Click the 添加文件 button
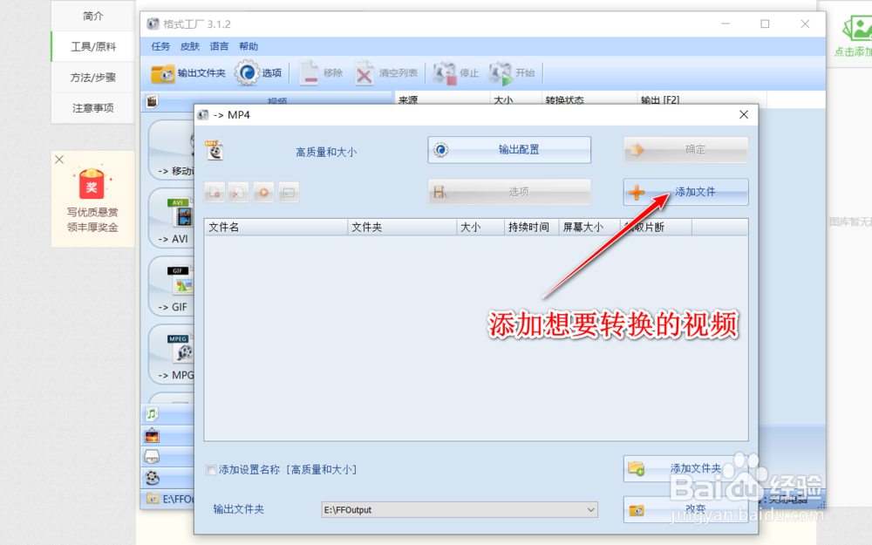872x545 pixels. [685, 192]
